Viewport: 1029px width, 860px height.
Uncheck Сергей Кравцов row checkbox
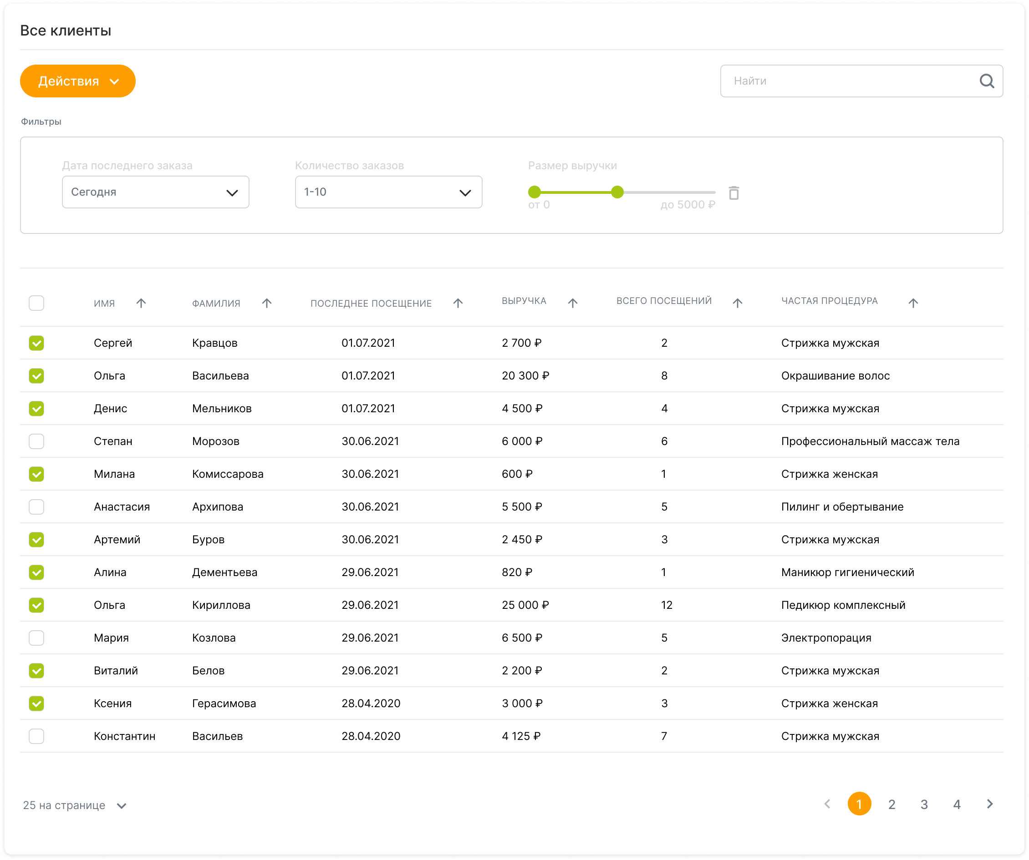click(36, 343)
